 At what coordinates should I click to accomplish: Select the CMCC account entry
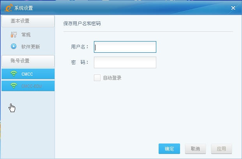pyautogui.click(x=28, y=74)
